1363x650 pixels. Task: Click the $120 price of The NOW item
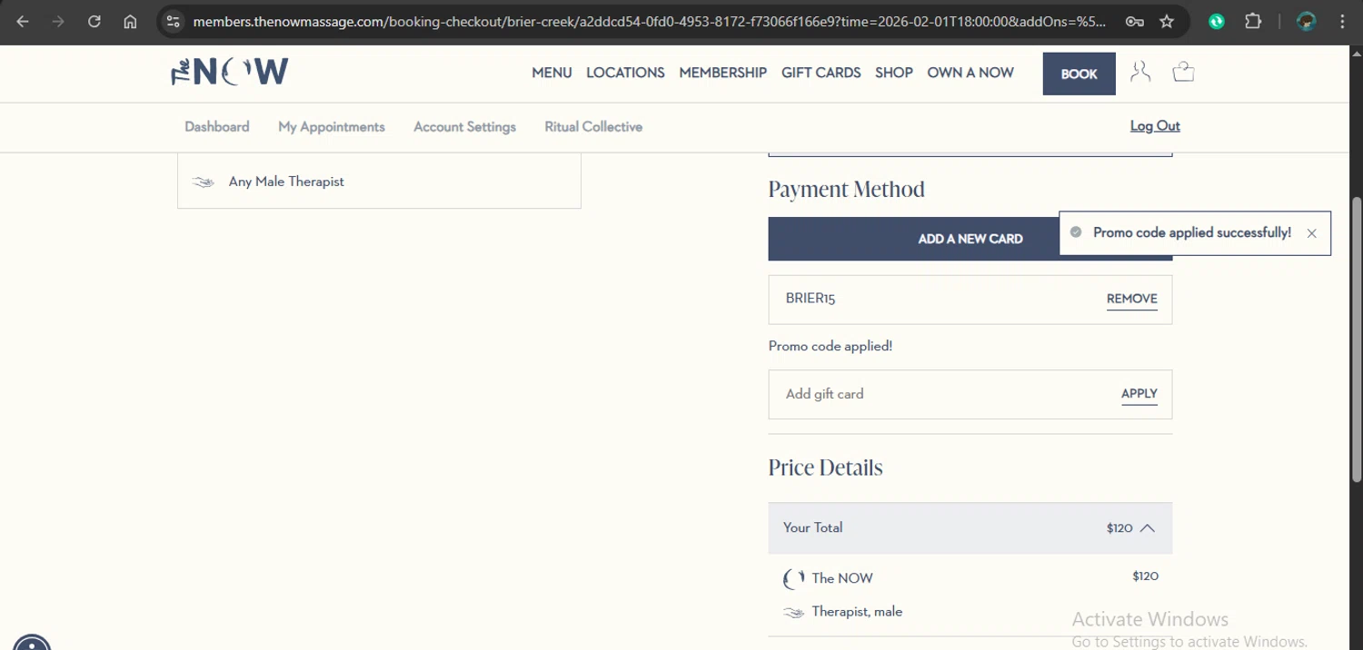click(1146, 576)
